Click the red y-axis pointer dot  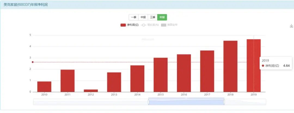tap(33, 62)
